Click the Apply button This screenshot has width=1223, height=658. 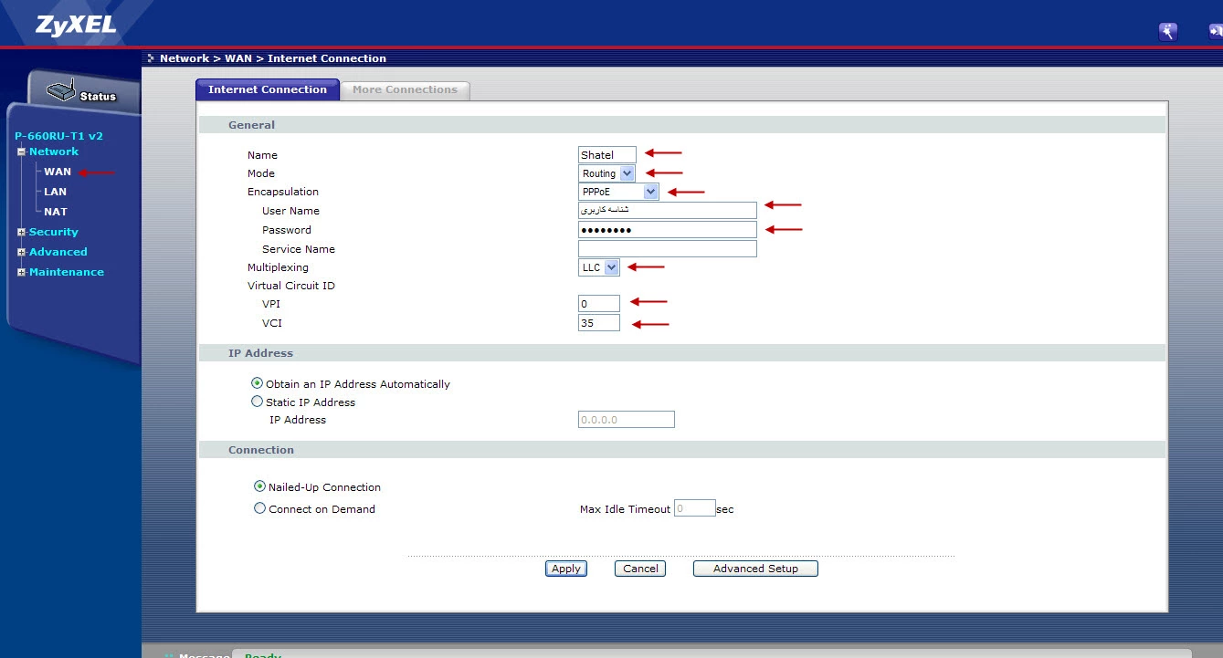coord(566,569)
